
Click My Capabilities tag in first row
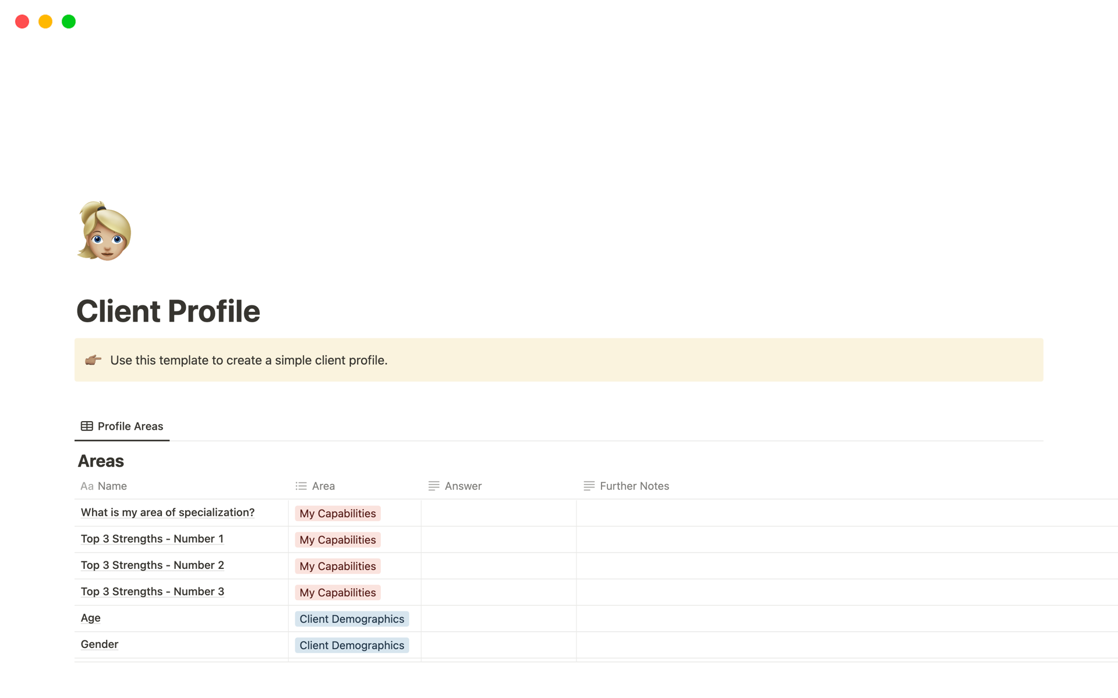(x=338, y=514)
